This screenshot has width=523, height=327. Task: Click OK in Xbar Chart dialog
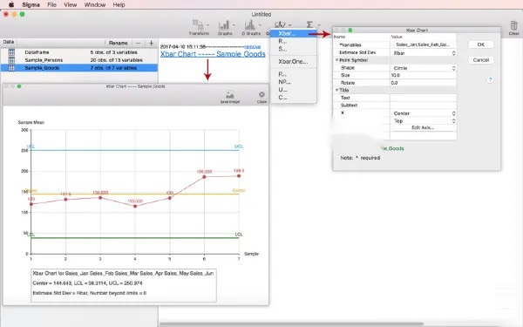tap(480, 44)
